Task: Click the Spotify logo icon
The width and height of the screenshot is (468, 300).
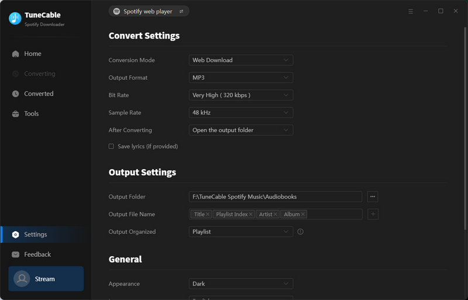Action: click(116, 11)
